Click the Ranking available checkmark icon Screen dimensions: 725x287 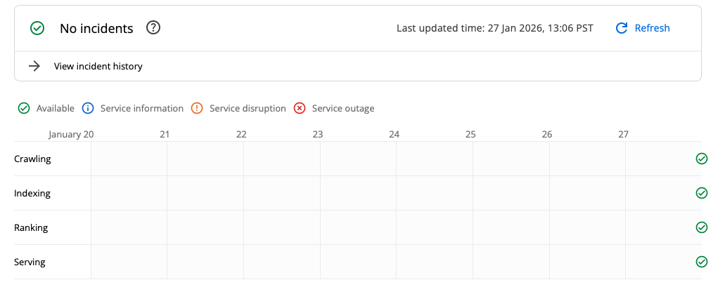pos(701,227)
